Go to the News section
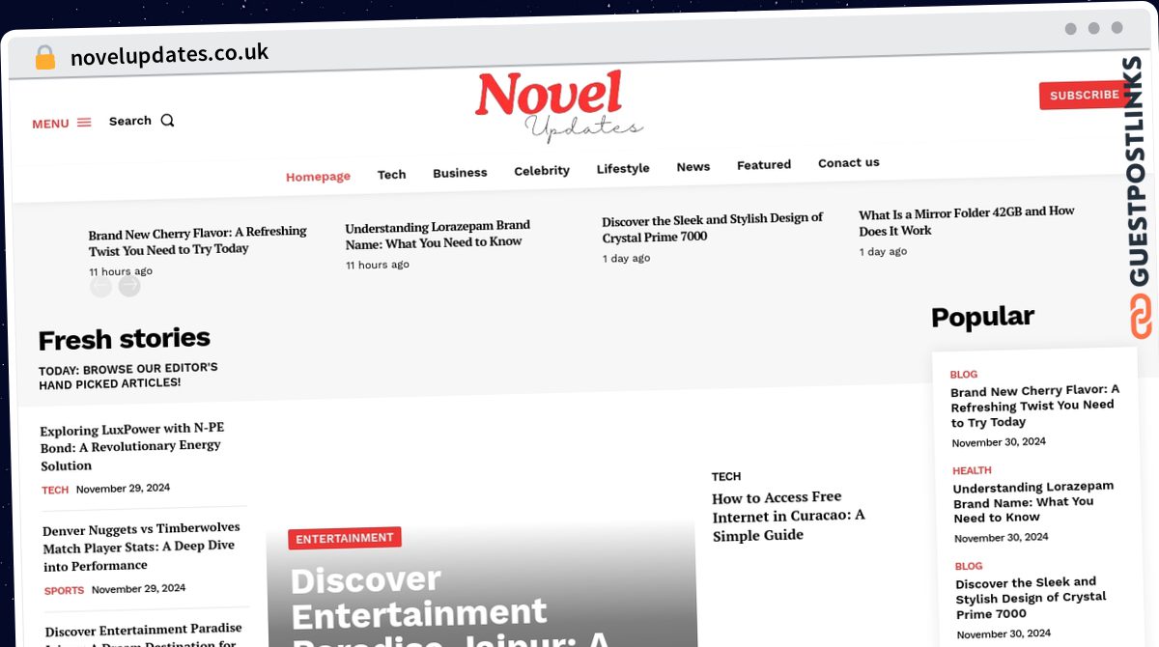The height and width of the screenshot is (647, 1159). 693,167
